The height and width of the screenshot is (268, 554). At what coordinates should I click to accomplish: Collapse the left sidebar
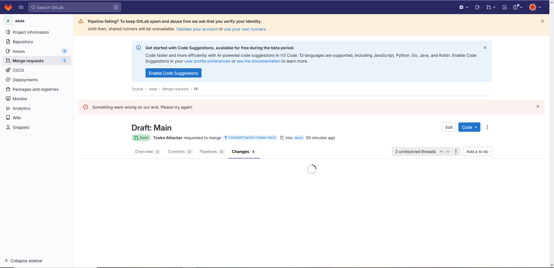pos(24,261)
